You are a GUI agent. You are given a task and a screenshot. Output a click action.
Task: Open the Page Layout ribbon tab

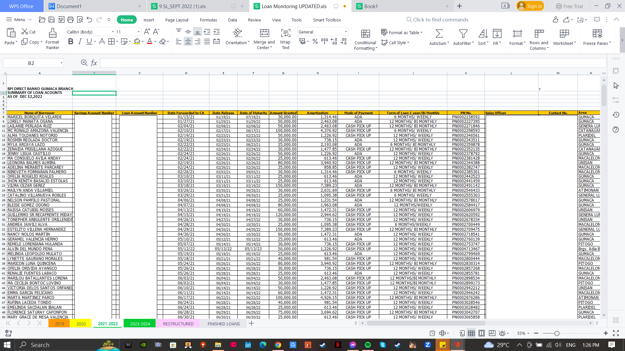click(177, 20)
